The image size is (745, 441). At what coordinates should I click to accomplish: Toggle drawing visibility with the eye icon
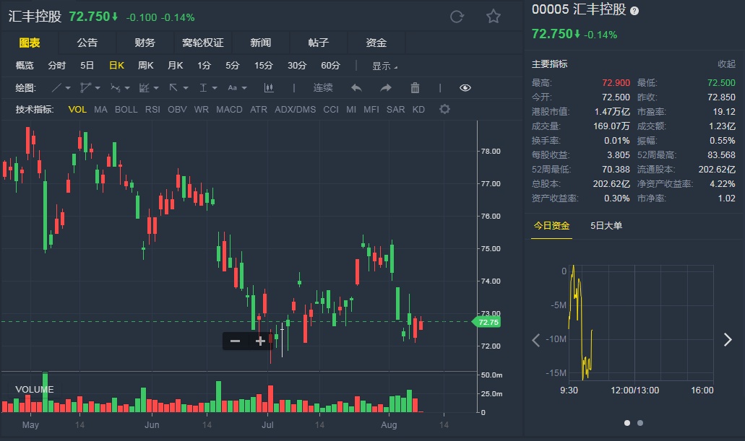click(x=465, y=88)
